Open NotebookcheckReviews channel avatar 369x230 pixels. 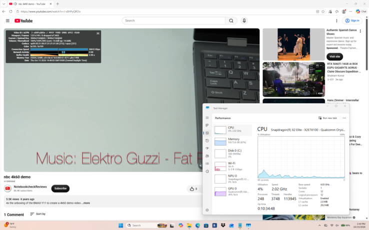tap(7, 189)
